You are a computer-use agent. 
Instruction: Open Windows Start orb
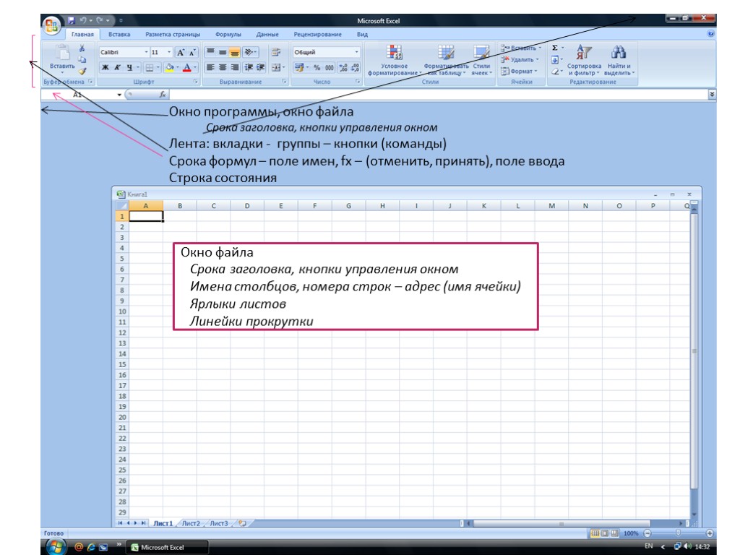tap(56, 547)
